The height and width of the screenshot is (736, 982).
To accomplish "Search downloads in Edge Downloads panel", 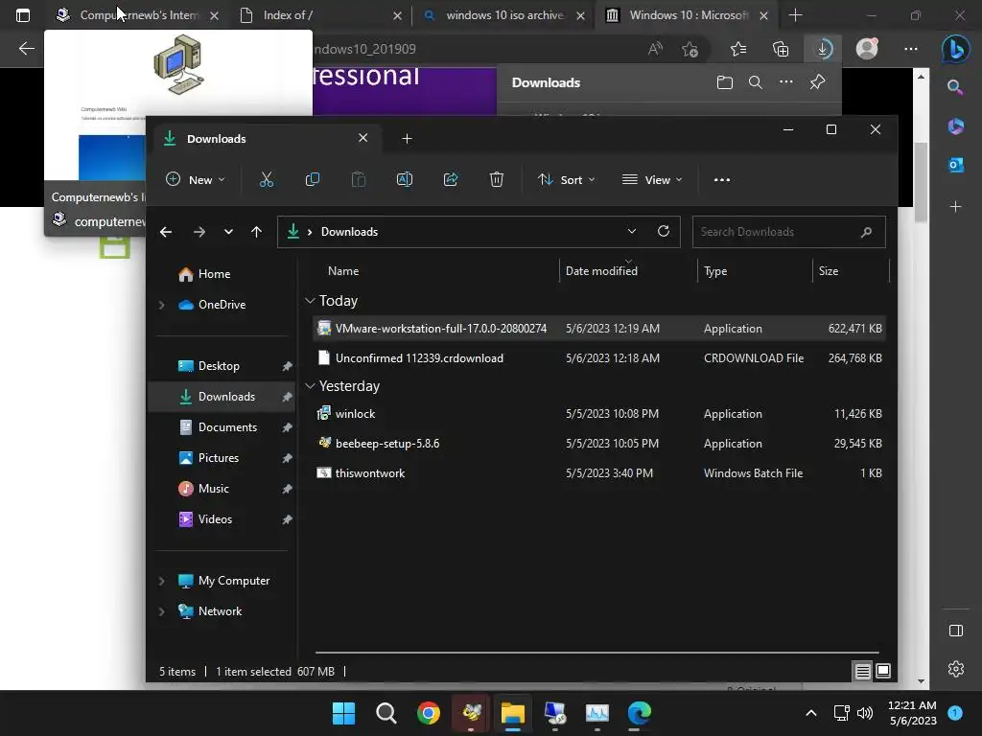I will coord(756,82).
